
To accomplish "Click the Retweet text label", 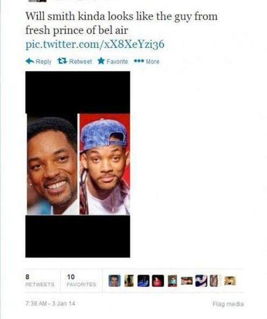I will point(81,61).
